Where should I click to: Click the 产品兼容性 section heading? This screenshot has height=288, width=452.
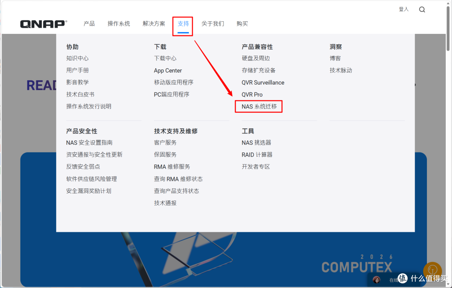point(257,47)
